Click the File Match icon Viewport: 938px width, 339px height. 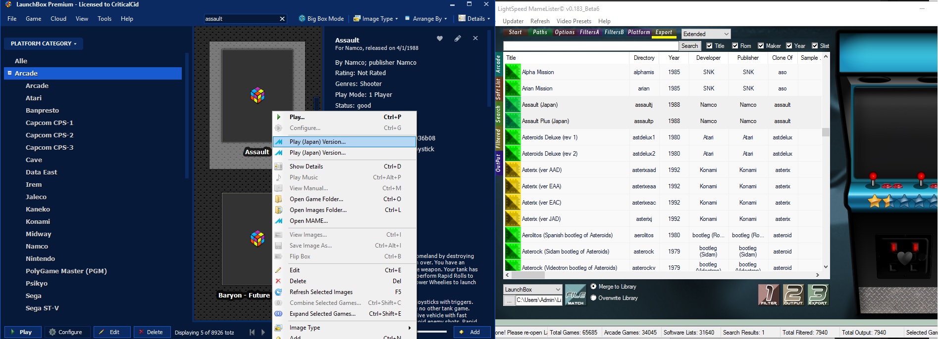click(575, 295)
